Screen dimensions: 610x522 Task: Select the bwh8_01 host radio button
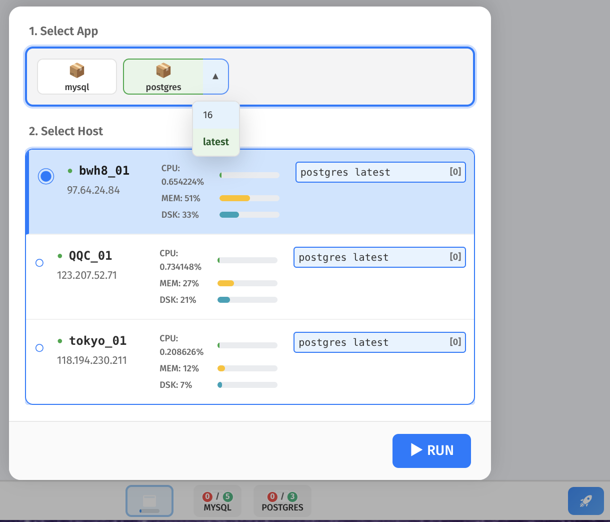click(46, 176)
